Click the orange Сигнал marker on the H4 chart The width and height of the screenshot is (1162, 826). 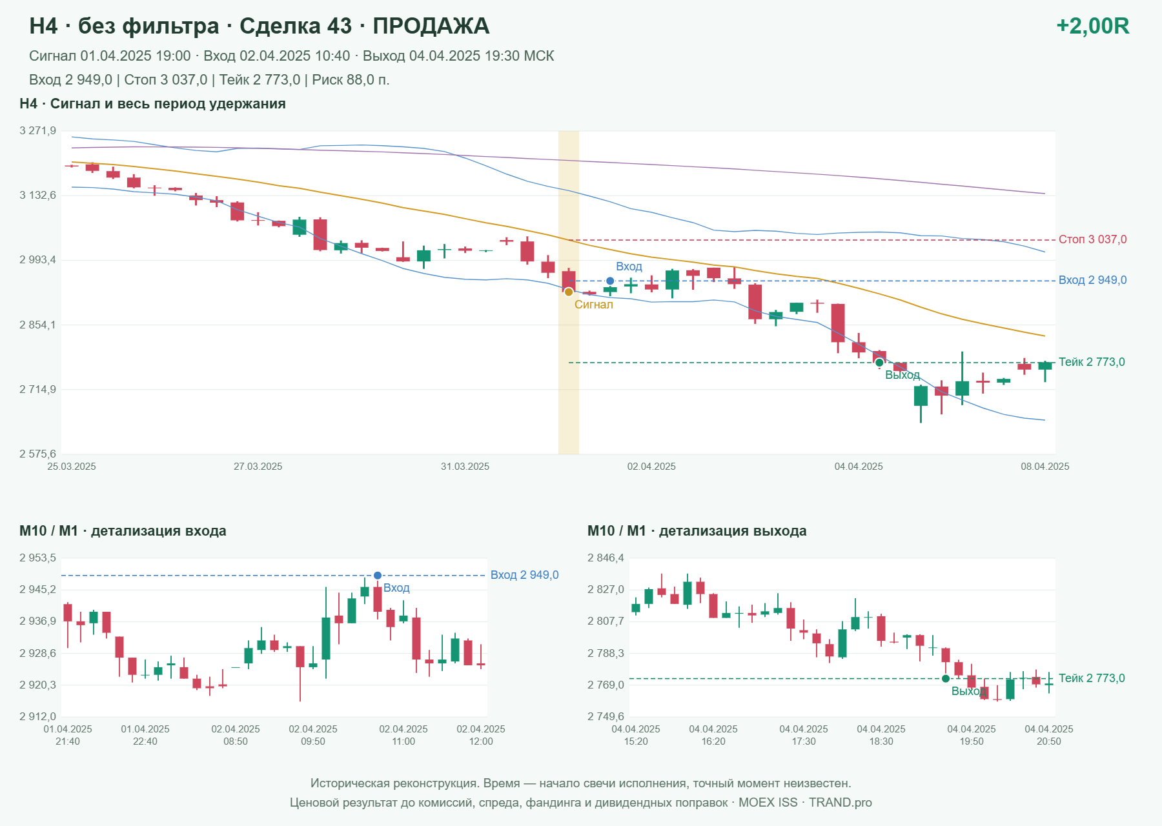coord(569,292)
